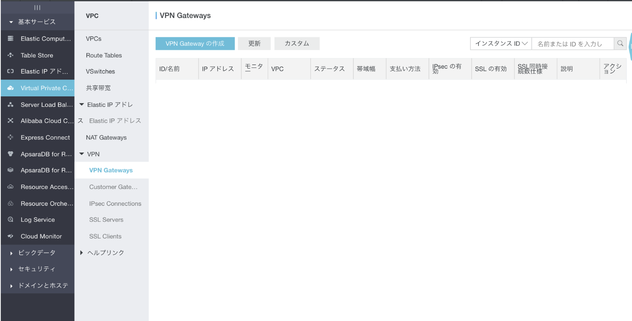This screenshot has height=321, width=632.
Task: Collapse the Elastic IP アドレス group
Action: pyautogui.click(x=82, y=105)
